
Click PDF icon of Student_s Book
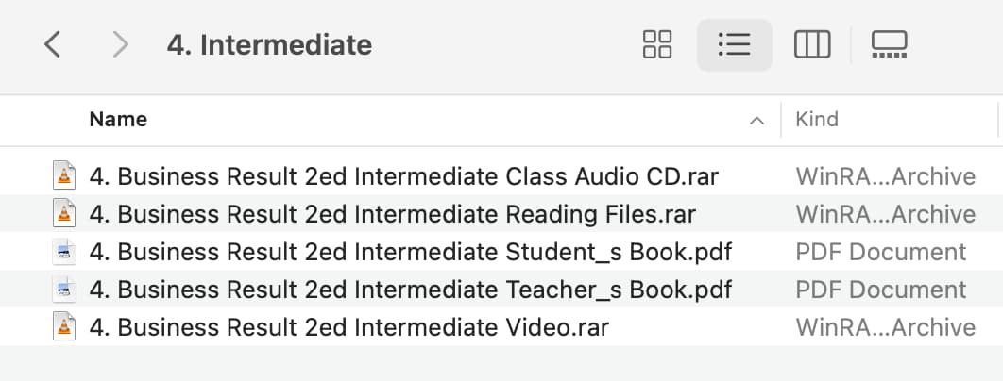coord(64,252)
